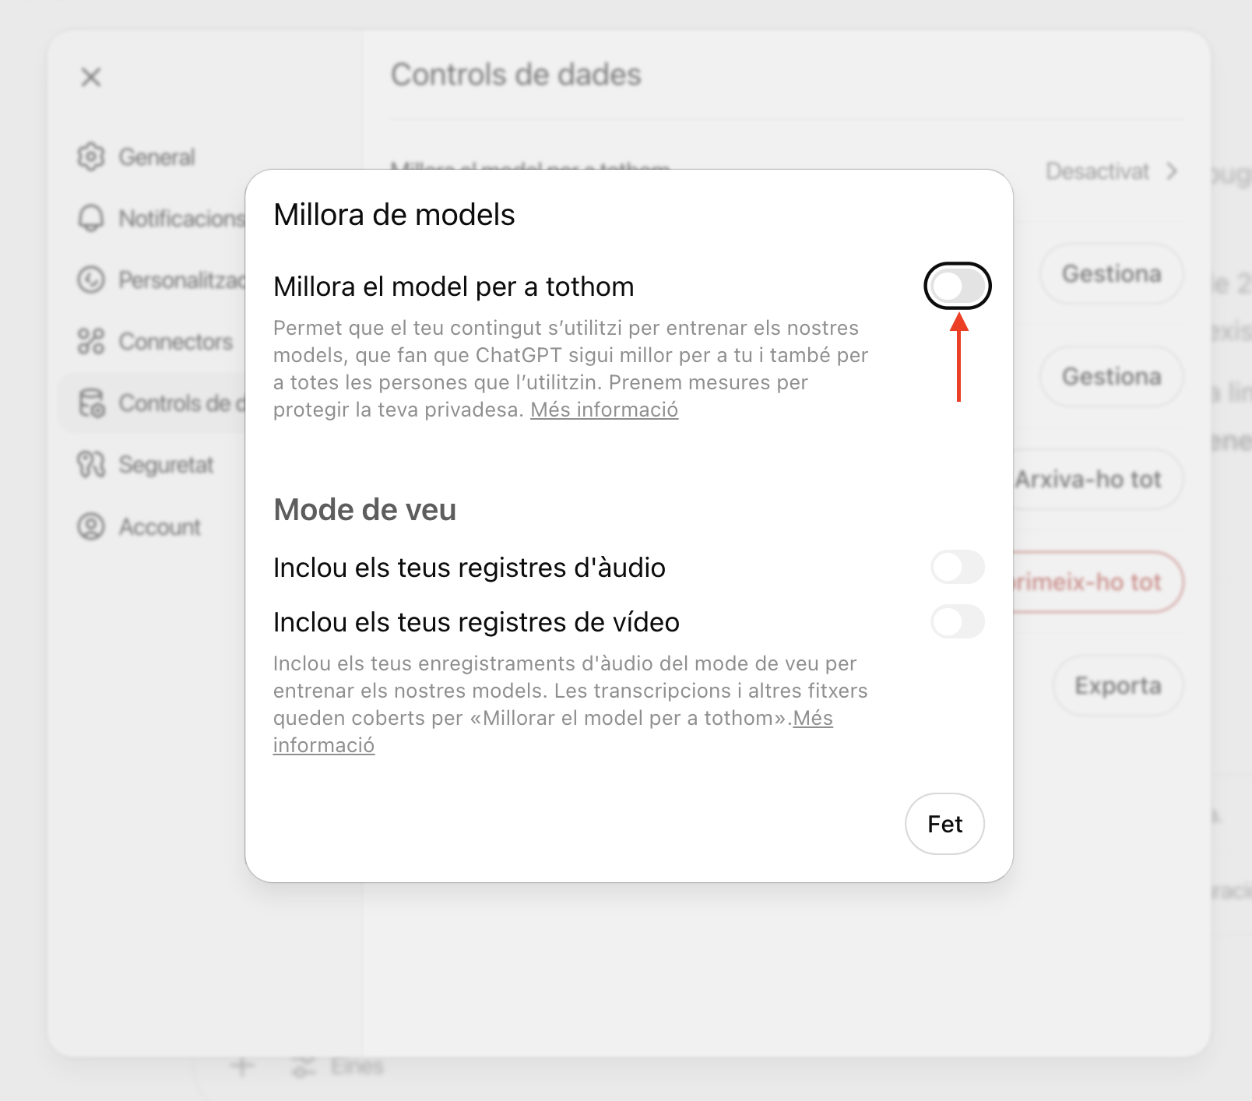Click the Exporta button
This screenshot has width=1252, height=1101.
coord(1117,685)
